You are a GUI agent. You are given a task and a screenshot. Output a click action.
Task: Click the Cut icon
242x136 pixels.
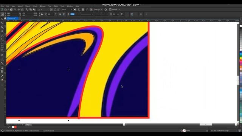click(x=27, y=9)
